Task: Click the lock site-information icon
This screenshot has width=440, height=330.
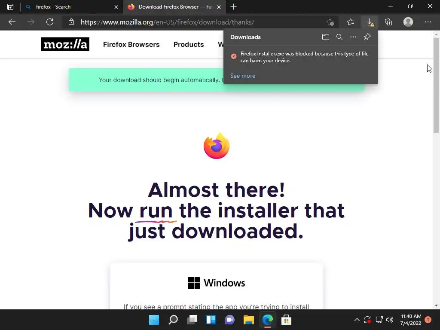Action: [71, 22]
